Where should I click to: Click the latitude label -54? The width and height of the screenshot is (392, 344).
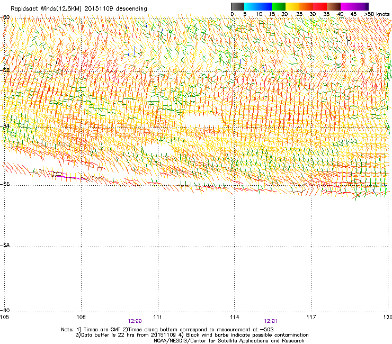[5, 126]
